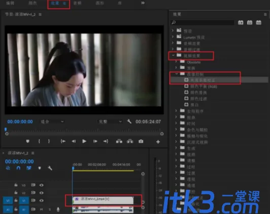This screenshot has height=214, width=270.
Task: Target the V1 track label button
Action: pos(24,200)
